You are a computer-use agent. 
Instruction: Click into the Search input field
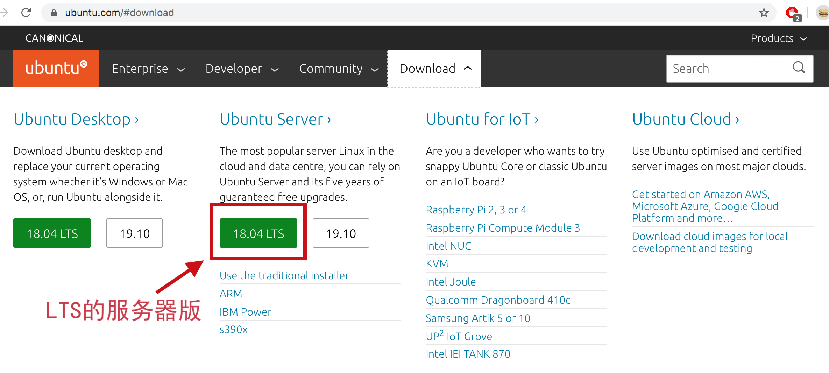728,69
